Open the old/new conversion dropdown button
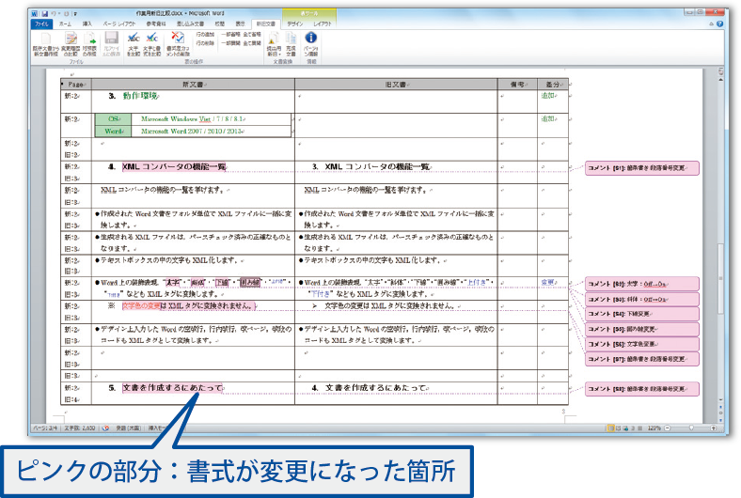741x498 pixels. (275, 40)
